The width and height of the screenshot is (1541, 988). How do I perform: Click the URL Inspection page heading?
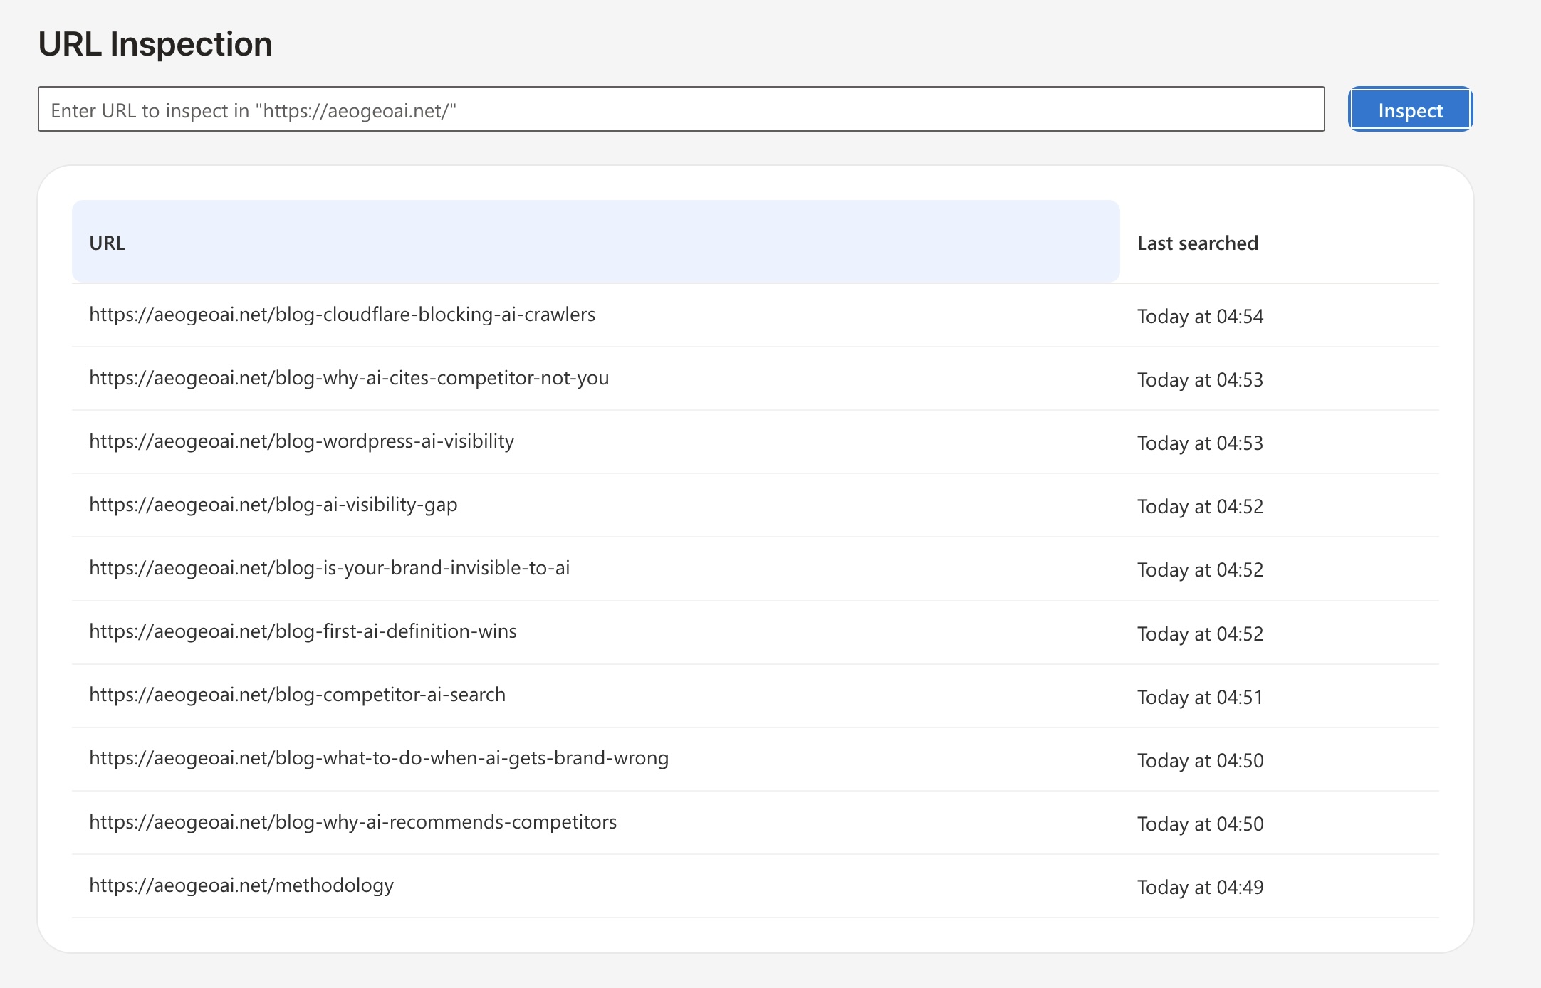click(155, 44)
